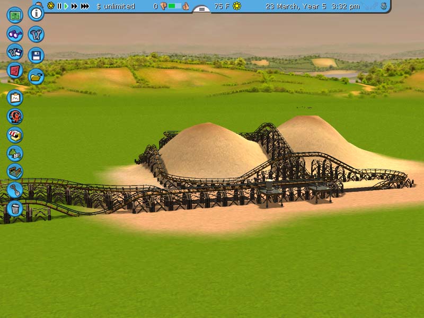Click the floppy disk save icon
Screen dimensions: 424x318
pos(36,56)
